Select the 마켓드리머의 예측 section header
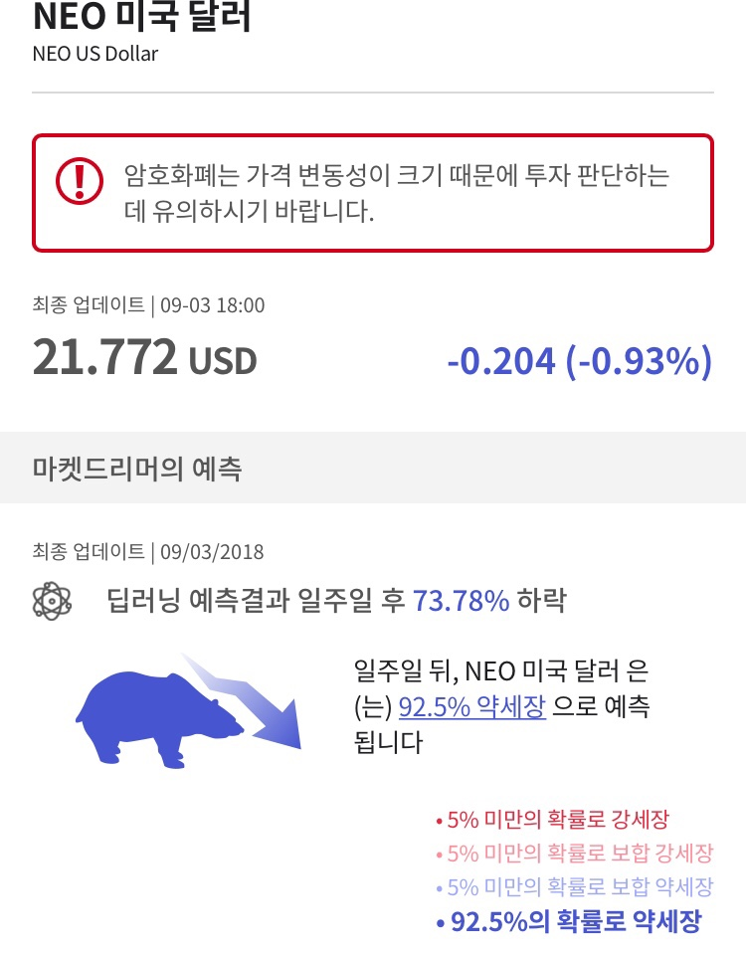The width and height of the screenshot is (746, 953). pyautogui.click(x=137, y=470)
